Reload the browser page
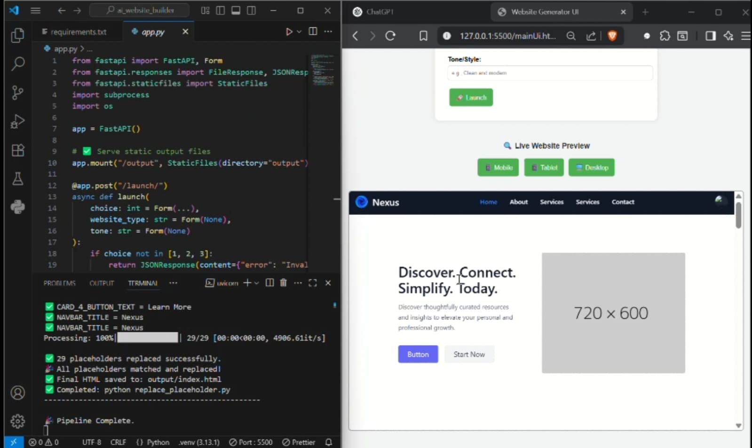 390,36
